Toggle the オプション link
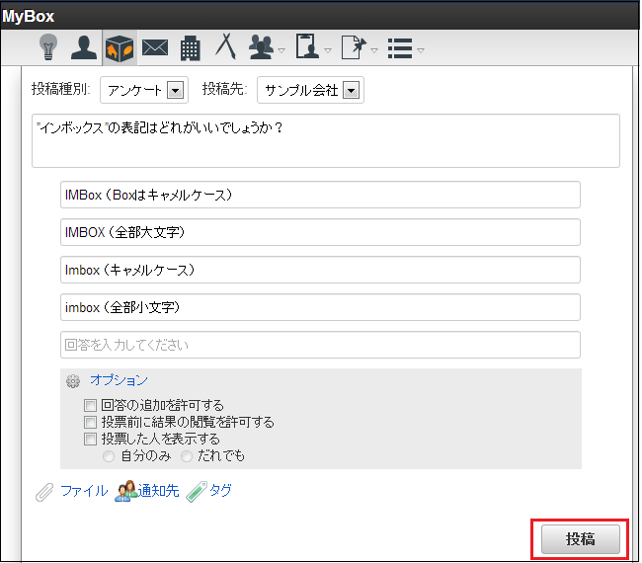Image resolution: width=642 pixels, height=563 pixels. (119, 380)
